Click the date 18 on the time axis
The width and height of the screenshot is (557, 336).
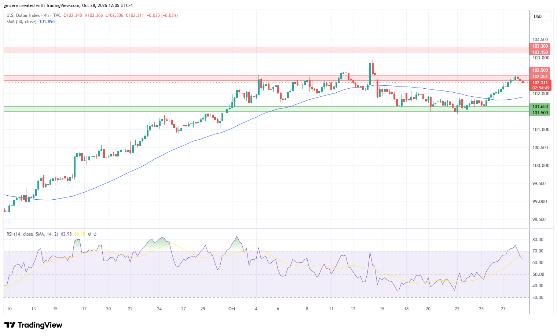coord(406,309)
